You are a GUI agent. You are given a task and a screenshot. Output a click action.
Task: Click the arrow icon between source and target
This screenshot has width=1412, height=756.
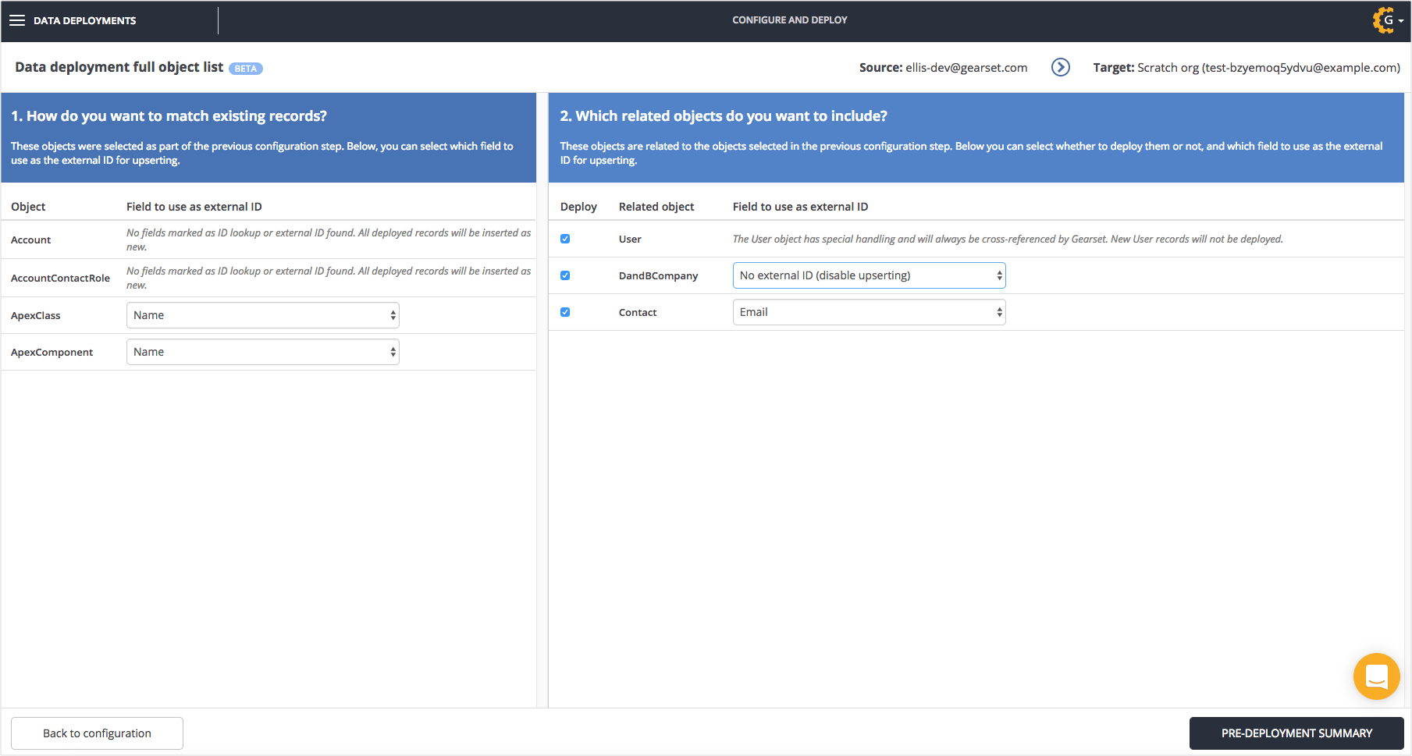click(x=1060, y=67)
